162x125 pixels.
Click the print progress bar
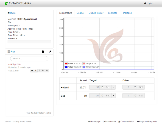coord(29,42)
